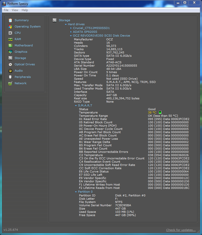Screen dimensions: 202x235
Task: Click the green temperature indicator box
Action: tap(160, 112)
